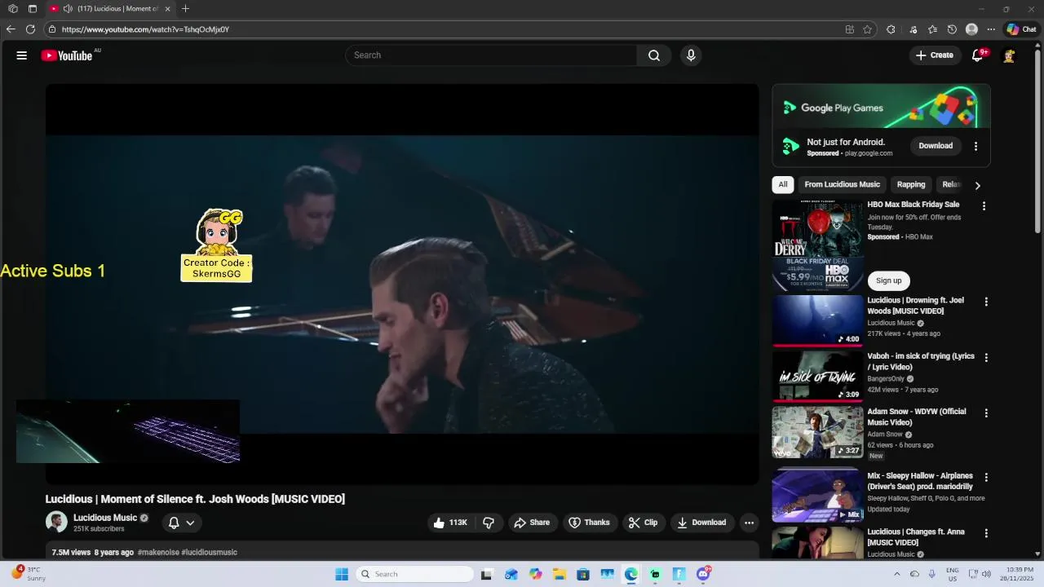
Task: Open Microsoft Store from the taskbar
Action: (583, 574)
